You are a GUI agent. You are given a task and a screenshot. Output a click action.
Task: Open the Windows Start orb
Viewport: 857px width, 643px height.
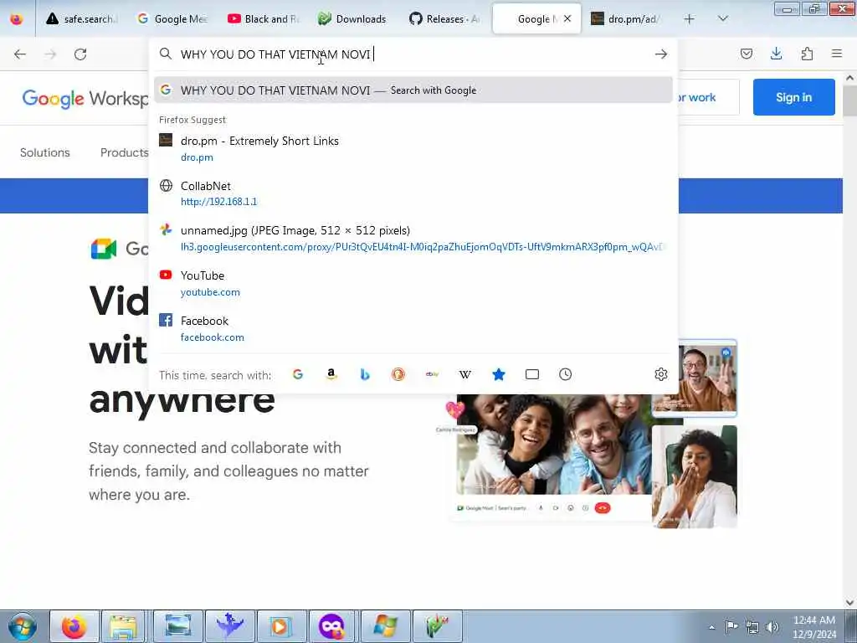(22, 626)
